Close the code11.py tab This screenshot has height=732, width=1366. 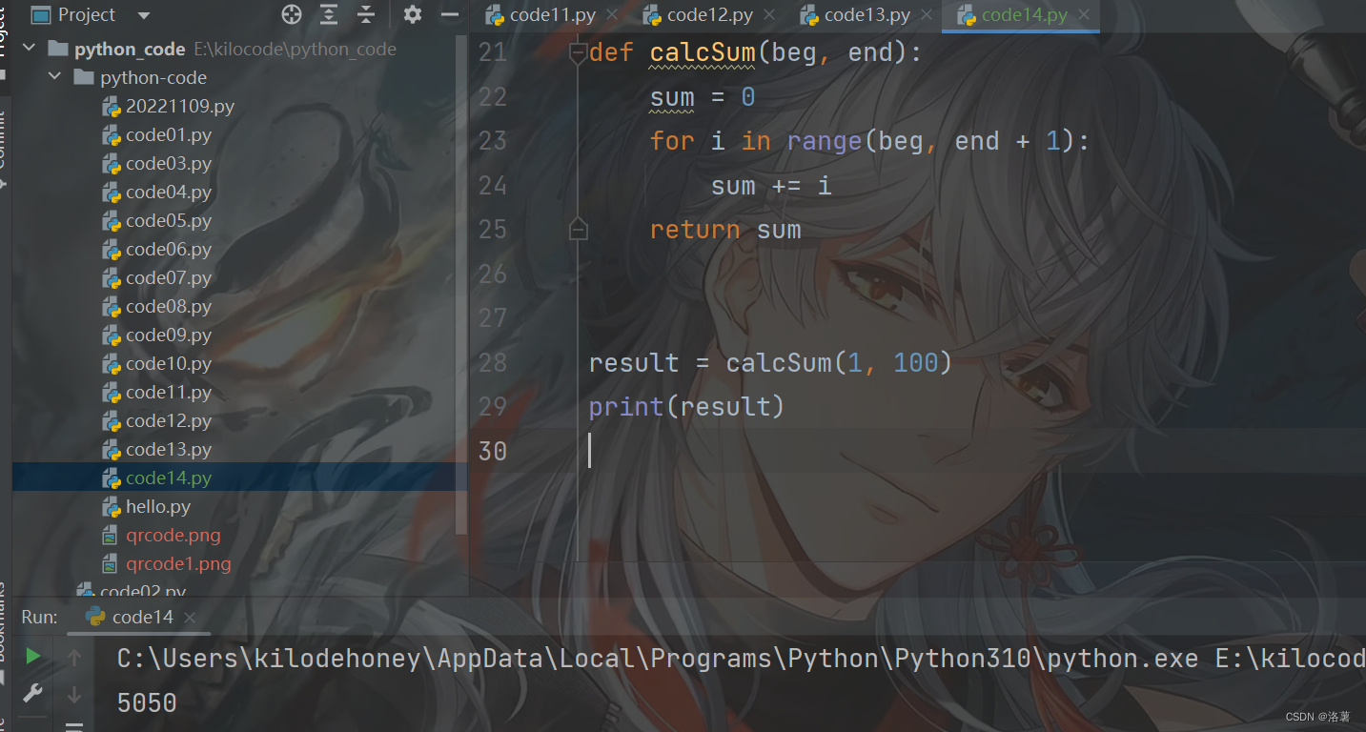[x=611, y=15]
